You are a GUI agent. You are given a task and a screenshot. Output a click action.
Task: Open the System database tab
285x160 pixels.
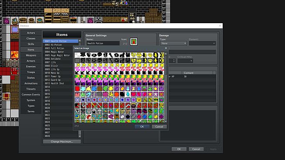click(31, 100)
